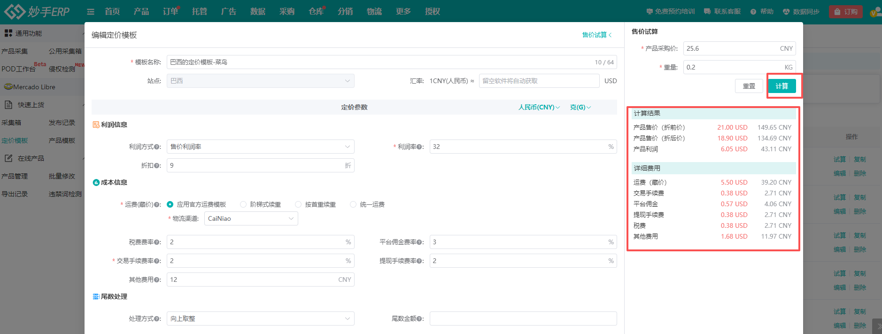Click the help icon beside 平台佣金费率

(419, 242)
